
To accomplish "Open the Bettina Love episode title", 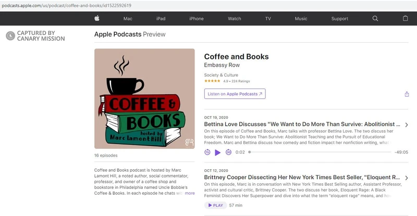I will 302,124.
